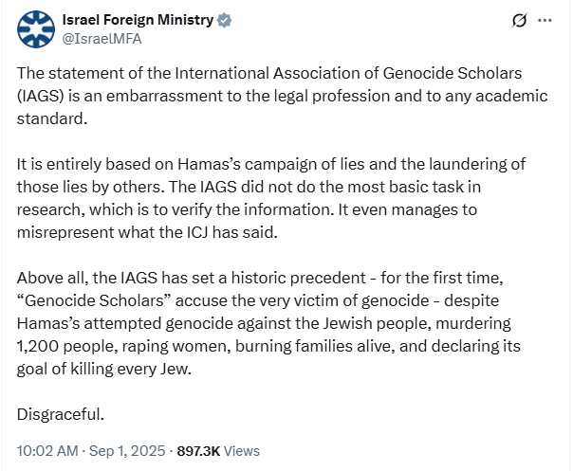Click the (IAGS) abbreviation in first paragraph

click(x=41, y=96)
